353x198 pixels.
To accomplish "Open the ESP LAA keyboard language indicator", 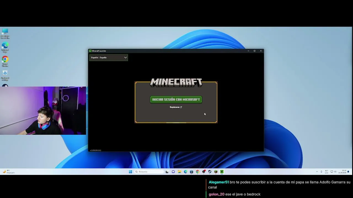I will (327, 172).
